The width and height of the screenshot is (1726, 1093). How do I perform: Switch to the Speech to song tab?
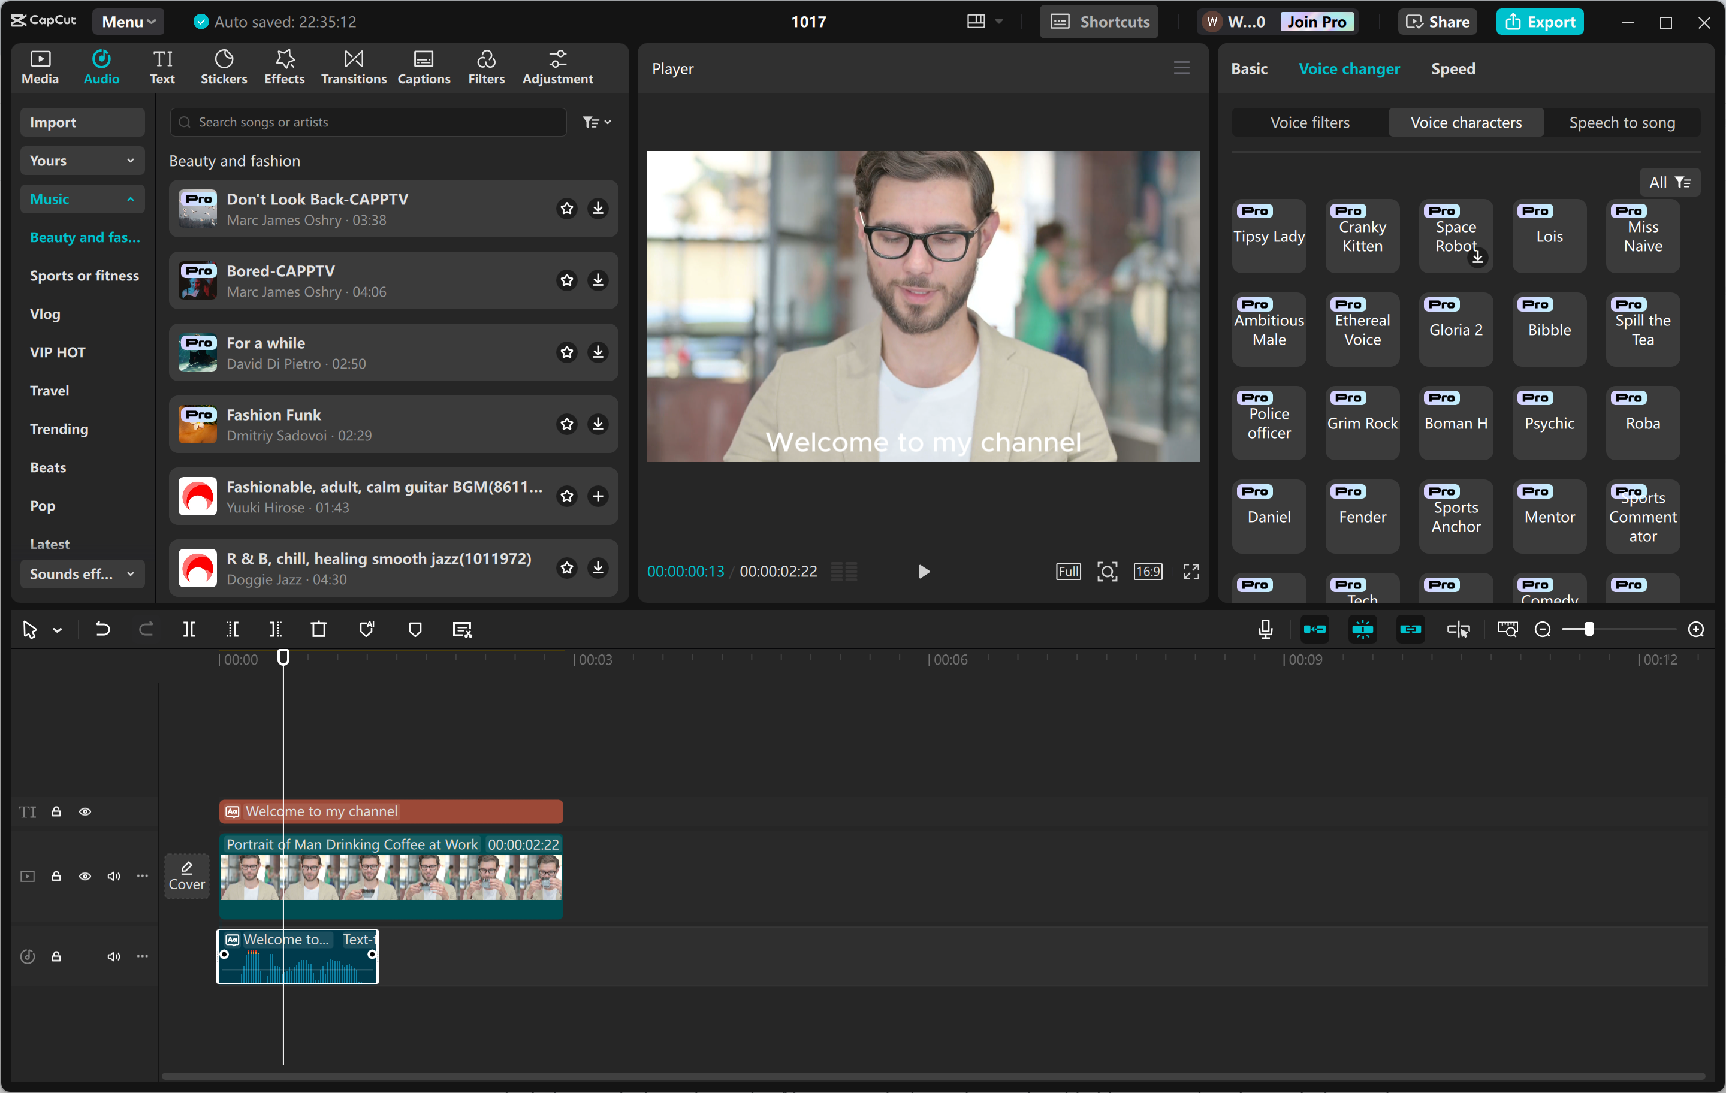pyautogui.click(x=1622, y=123)
